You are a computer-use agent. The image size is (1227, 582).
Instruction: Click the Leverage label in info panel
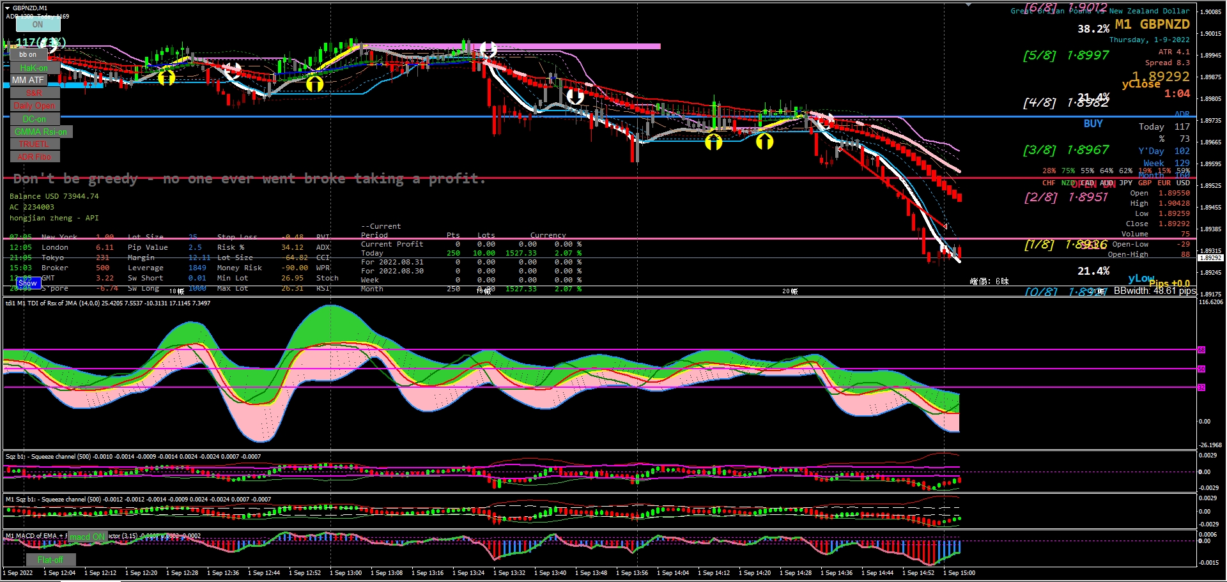146,268
